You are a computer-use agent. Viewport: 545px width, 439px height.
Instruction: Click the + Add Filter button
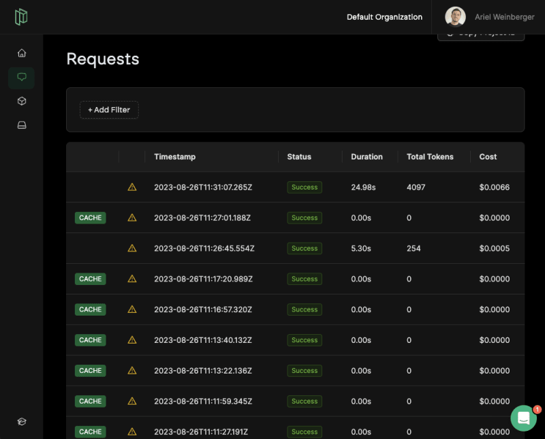point(109,110)
